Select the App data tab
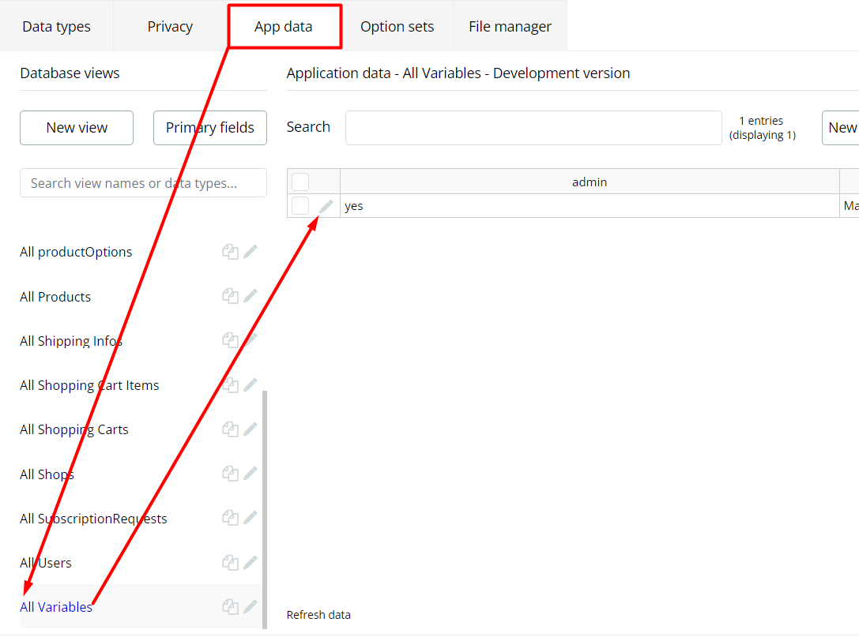This screenshot has width=859, height=637. pos(284,26)
